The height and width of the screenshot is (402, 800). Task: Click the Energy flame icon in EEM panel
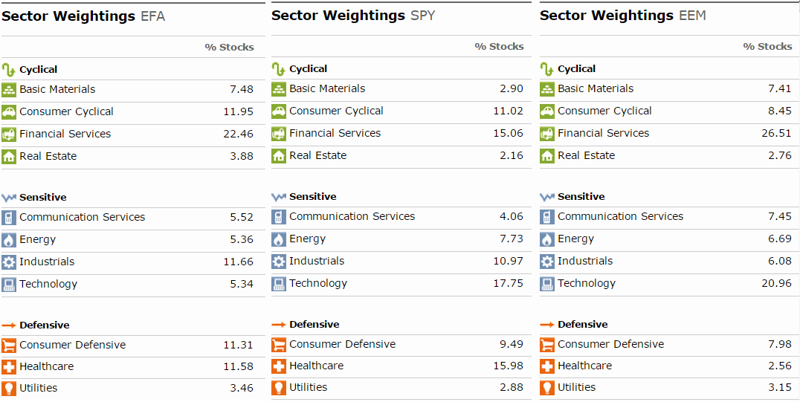pos(547,239)
